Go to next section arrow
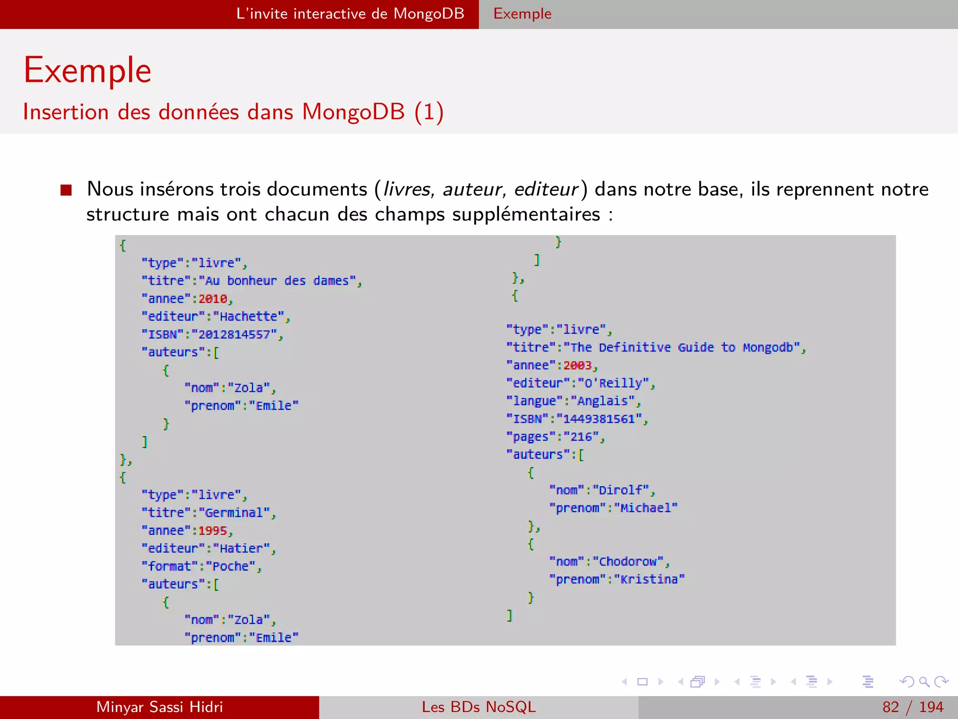Image resolution: width=958 pixels, height=719 pixels. point(830,682)
